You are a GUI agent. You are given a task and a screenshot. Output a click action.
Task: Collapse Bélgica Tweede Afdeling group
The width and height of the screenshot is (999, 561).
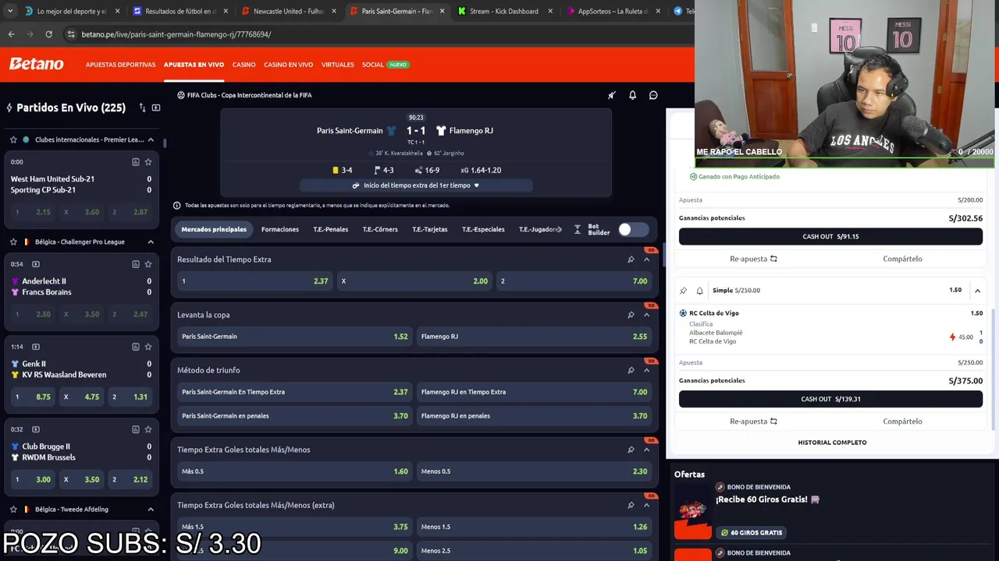pyautogui.click(x=151, y=510)
